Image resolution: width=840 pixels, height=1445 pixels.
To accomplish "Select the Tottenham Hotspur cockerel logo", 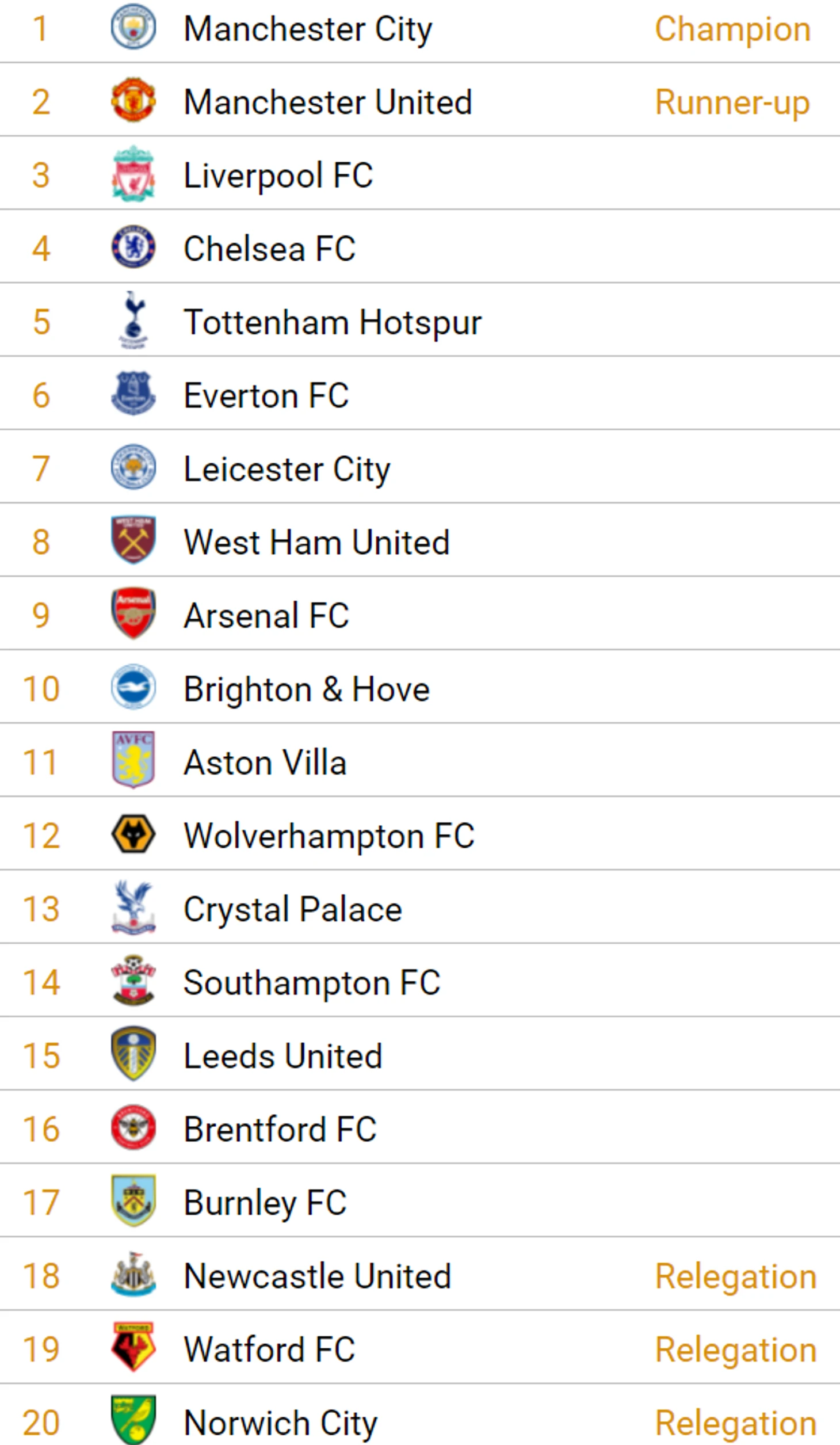I will pos(133,321).
